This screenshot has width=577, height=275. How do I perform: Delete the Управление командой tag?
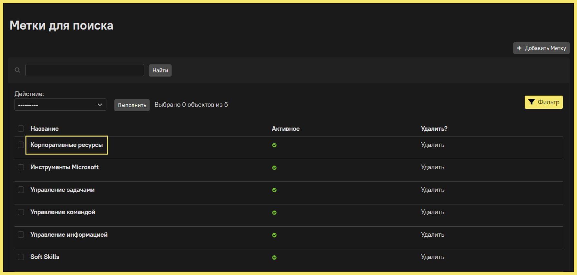tap(433, 212)
